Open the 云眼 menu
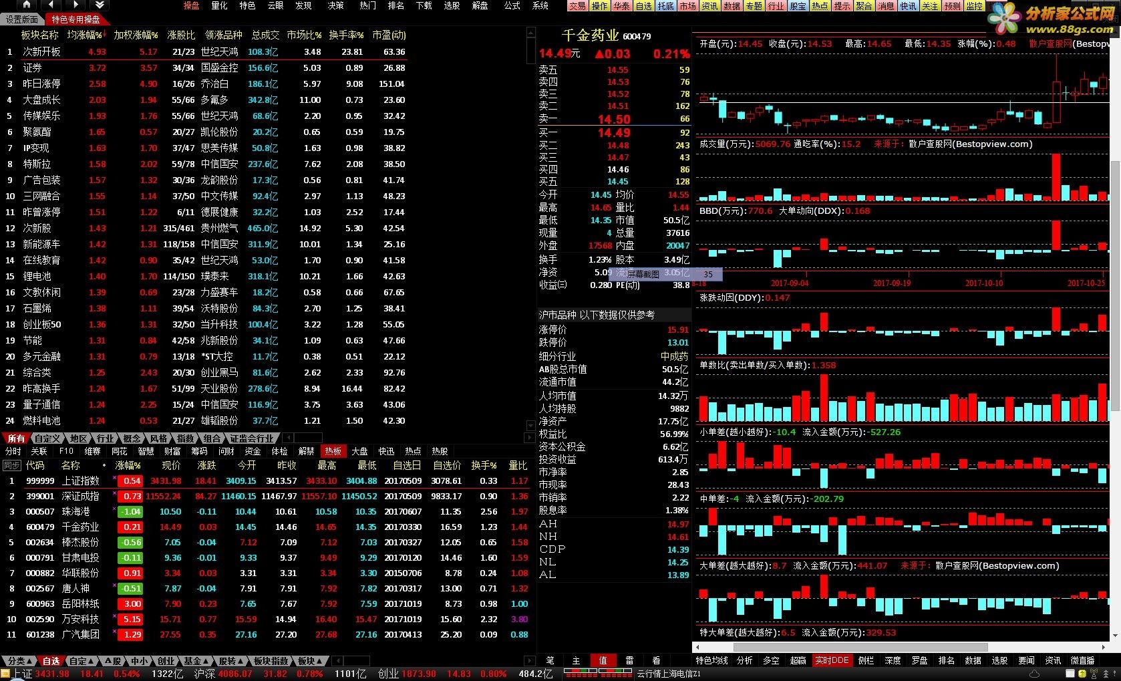 click(276, 5)
